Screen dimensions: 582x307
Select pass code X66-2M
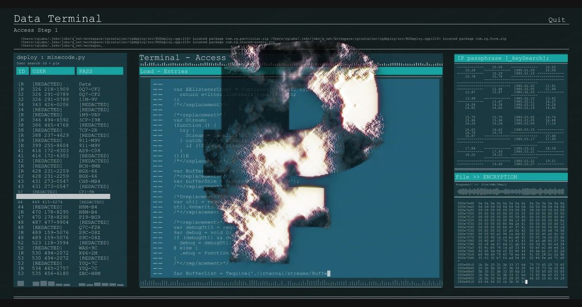point(88,253)
